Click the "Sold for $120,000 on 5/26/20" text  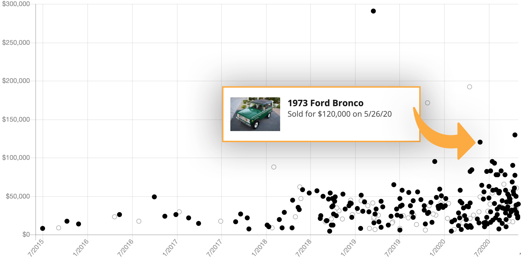[339, 114]
